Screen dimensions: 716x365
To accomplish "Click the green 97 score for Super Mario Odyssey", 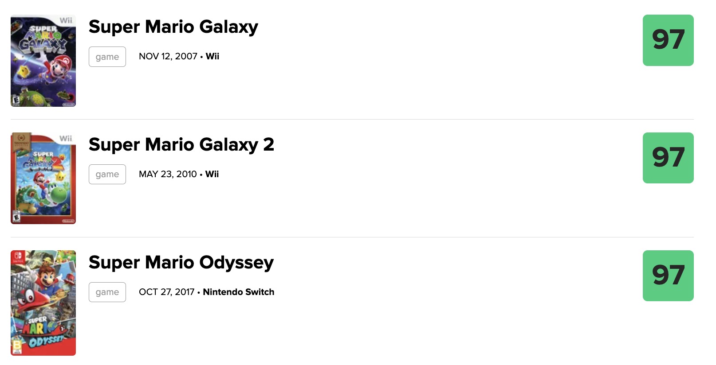I will (x=668, y=276).
